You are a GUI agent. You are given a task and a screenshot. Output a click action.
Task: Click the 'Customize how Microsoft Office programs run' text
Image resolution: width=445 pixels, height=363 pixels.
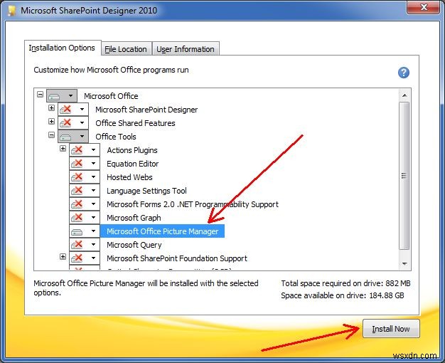[x=111, y=70]
